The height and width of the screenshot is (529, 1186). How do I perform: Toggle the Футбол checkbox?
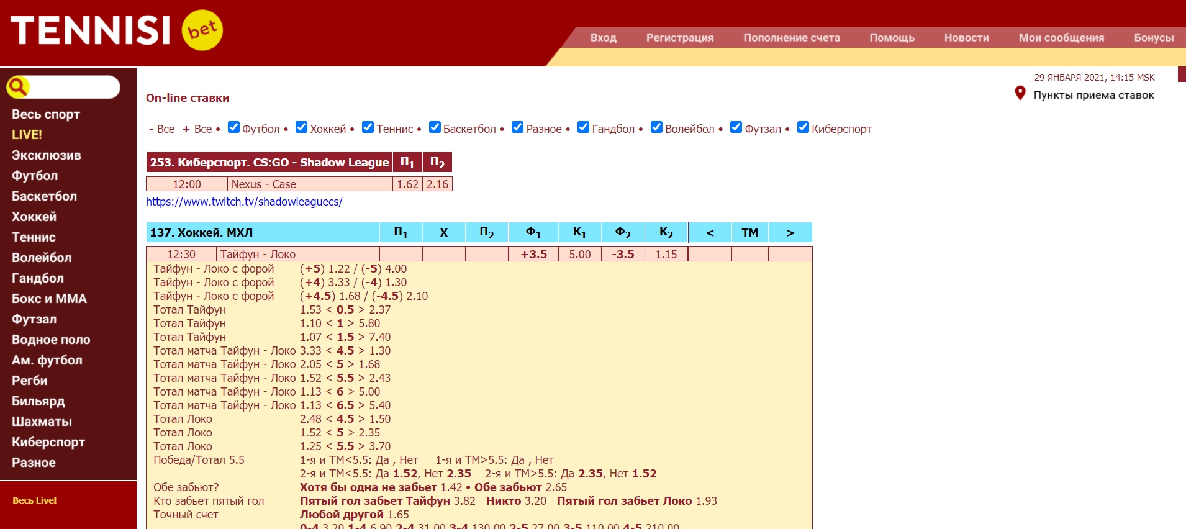[233, 127]
